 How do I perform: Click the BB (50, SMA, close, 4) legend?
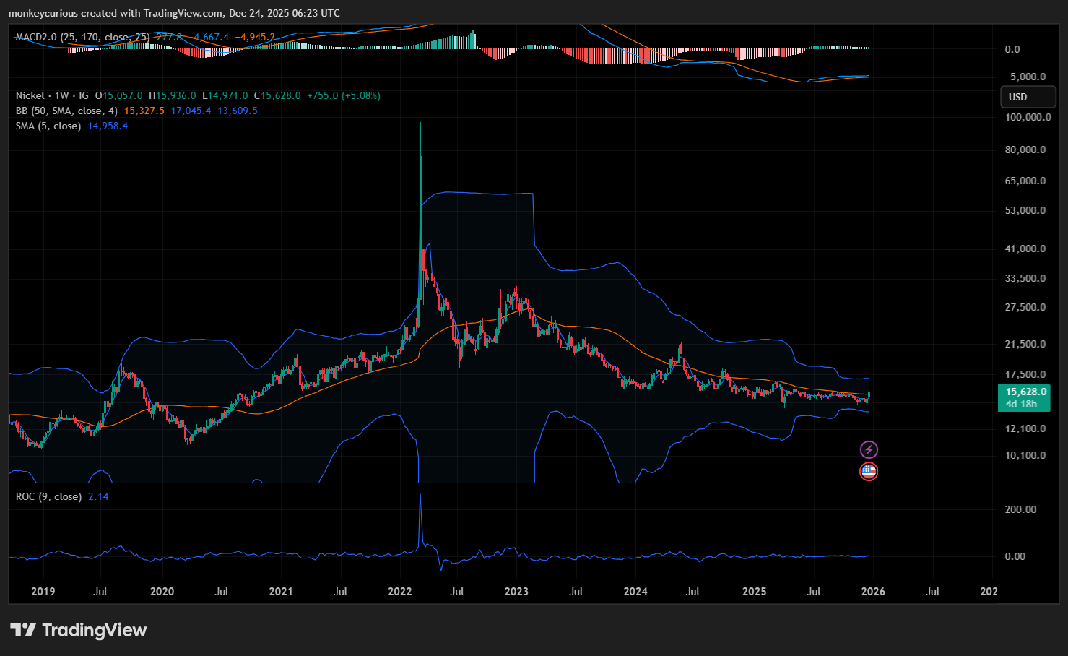click(x=66, y=111)
